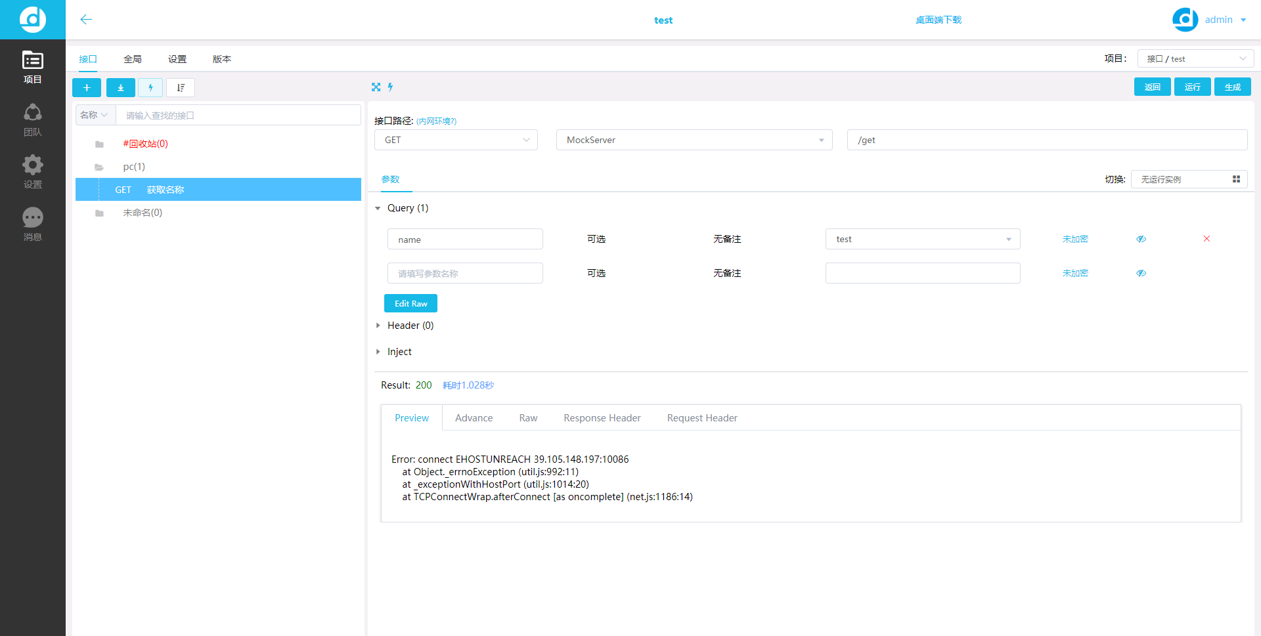1261x636 pixels.
Task: Click the empty parameter value field
Action: pyautogui.click(x=923, y=273)
